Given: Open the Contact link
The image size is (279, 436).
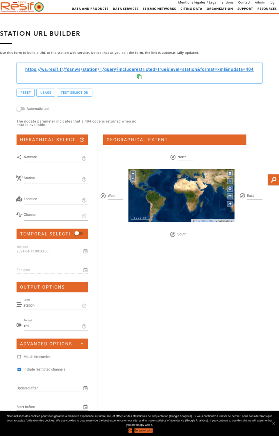Looking at the screenshot, I should point(244,2).
